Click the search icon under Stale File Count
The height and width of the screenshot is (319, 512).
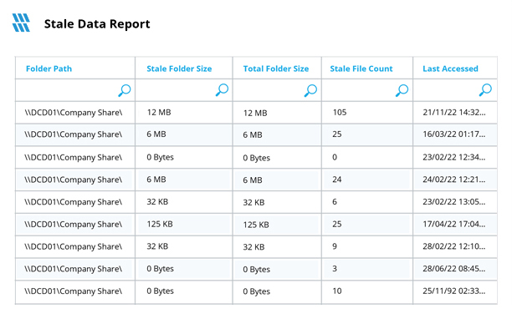[x=402, y=90]
